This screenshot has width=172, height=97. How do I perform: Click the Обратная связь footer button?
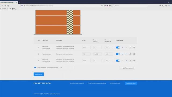click(x=131, y=83)
